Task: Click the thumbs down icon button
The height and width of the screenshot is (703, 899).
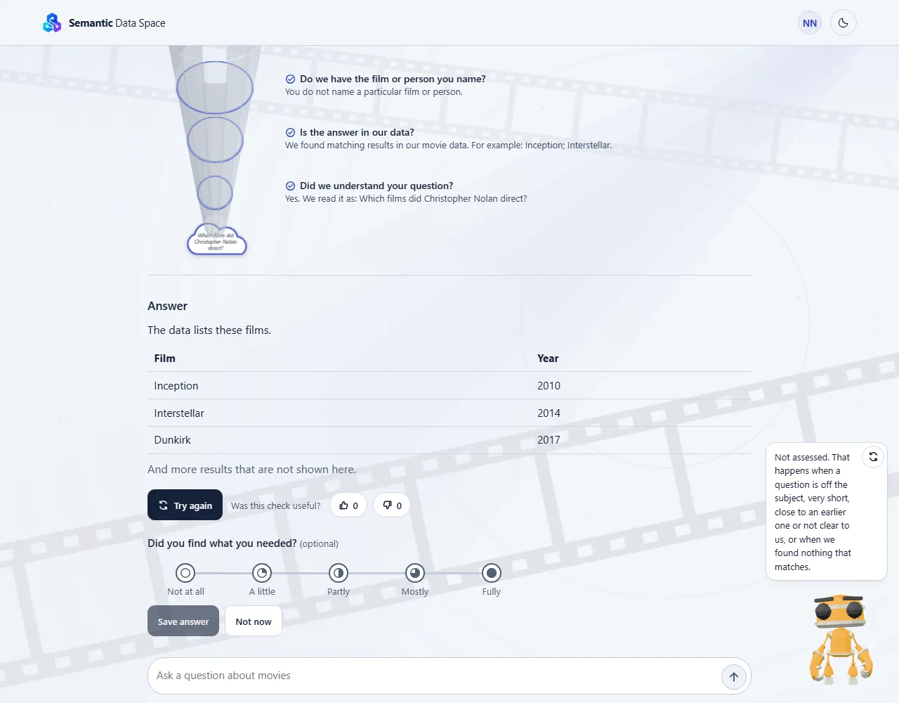Action: [x=392, y=505]
